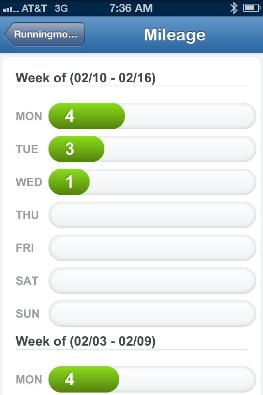This screenshot has width=263, height=395.
Task: Tap the WED day label
Action: (x=29, y=182)
